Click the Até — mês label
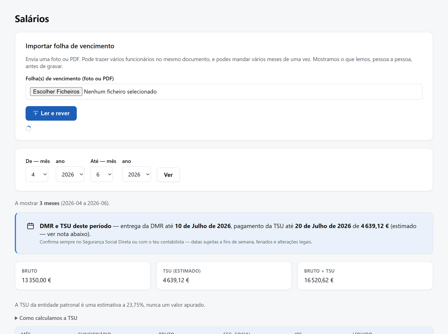448x334 pixels. pyautogui.click(x=103, y=161)
